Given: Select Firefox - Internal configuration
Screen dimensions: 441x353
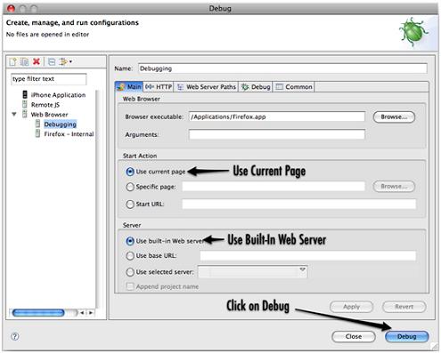Looking at the screenshot, I should 69,134.
